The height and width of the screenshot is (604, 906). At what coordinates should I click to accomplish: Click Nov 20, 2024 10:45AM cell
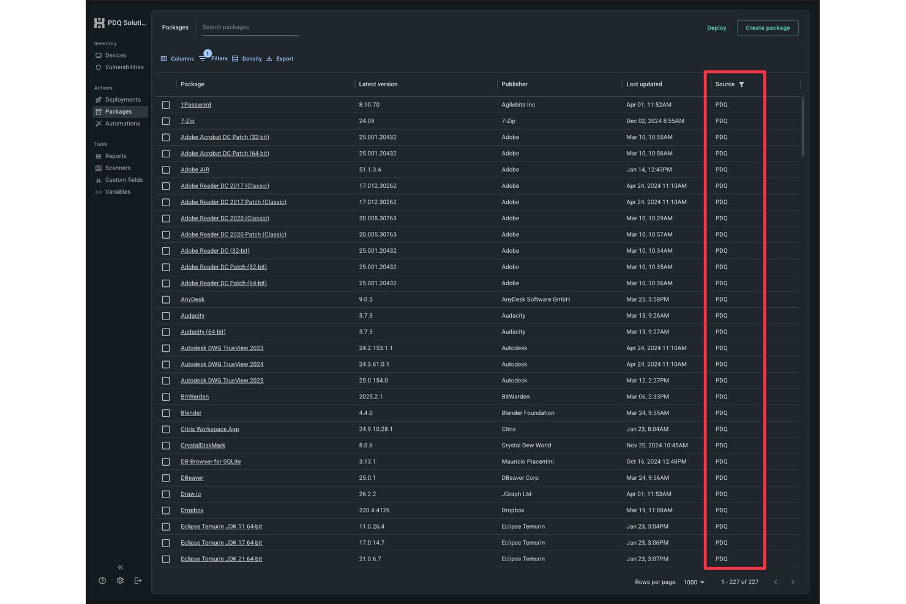[x=657, y=446]
